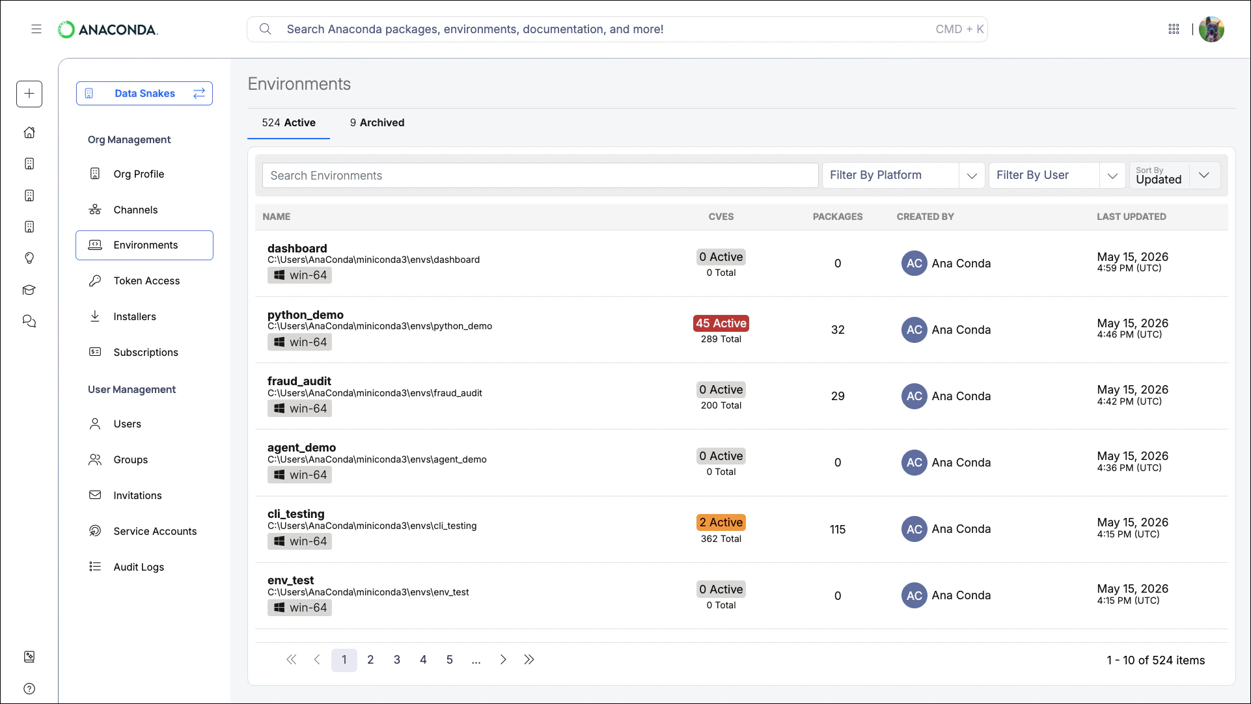Open the Sort By Updated dropdown

pos(1175,176)
